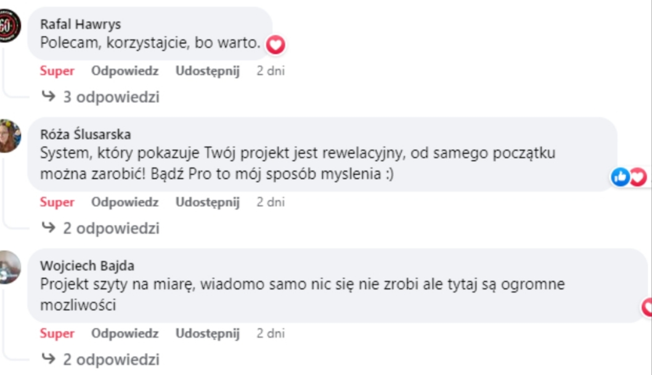The width and height of the screenshot is (652, 375).
Task: Open Wojciech Bajda's profile avatar
Action: 10,267
